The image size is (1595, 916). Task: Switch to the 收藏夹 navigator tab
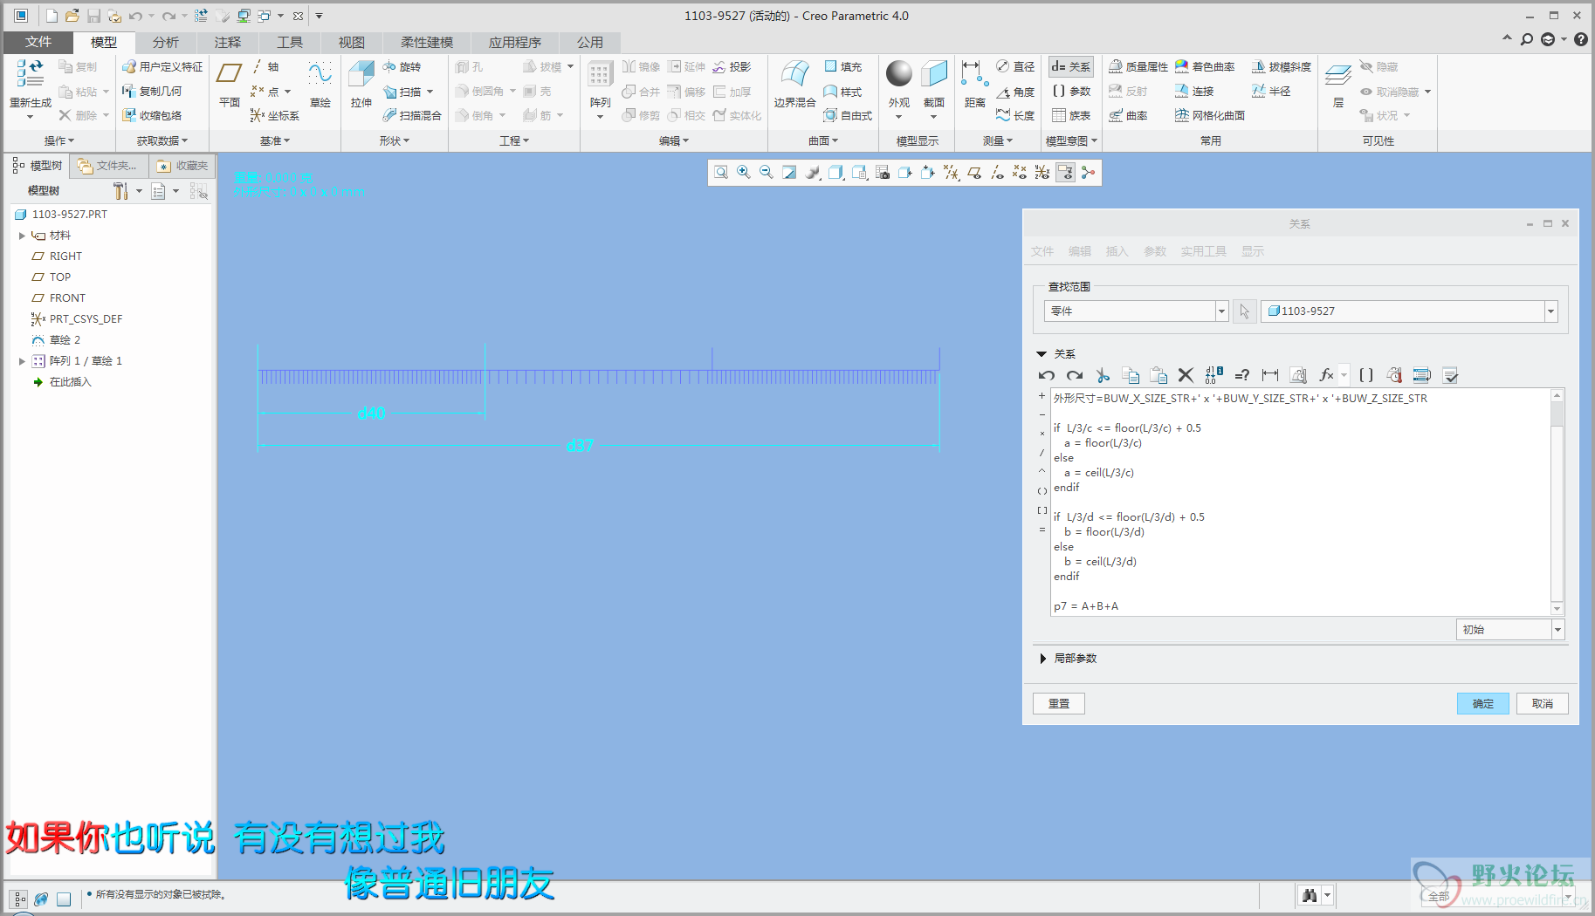[x=183, y=166]
